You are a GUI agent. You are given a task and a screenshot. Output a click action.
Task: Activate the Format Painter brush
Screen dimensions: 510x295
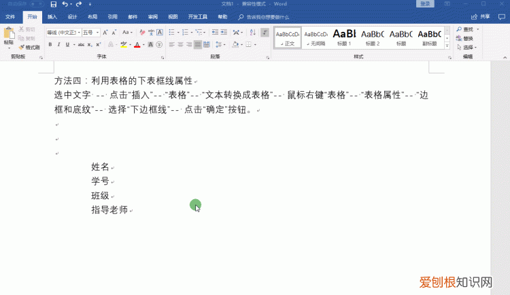[29, 48]
